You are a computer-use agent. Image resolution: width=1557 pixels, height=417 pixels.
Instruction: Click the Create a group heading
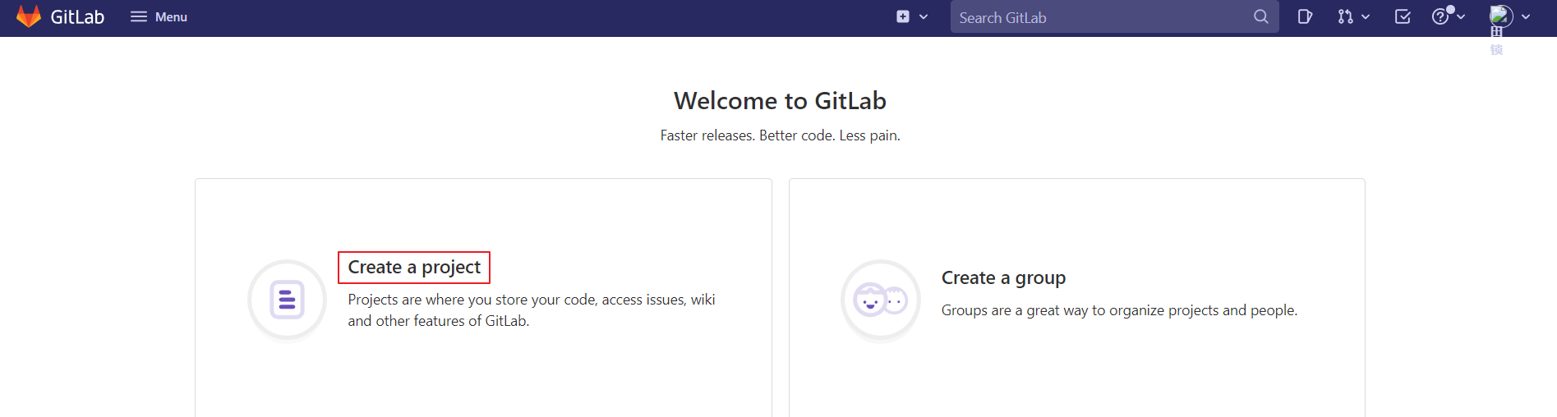(x=1003, y=278)
